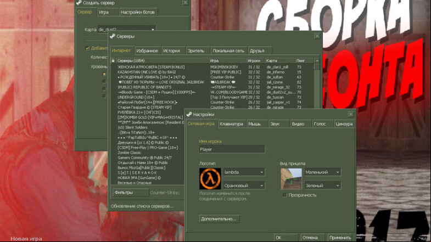Click the [FREE VIP PUBLIC] game cell
The width and height of the screenshot is (431, 242).
point(226,72)
